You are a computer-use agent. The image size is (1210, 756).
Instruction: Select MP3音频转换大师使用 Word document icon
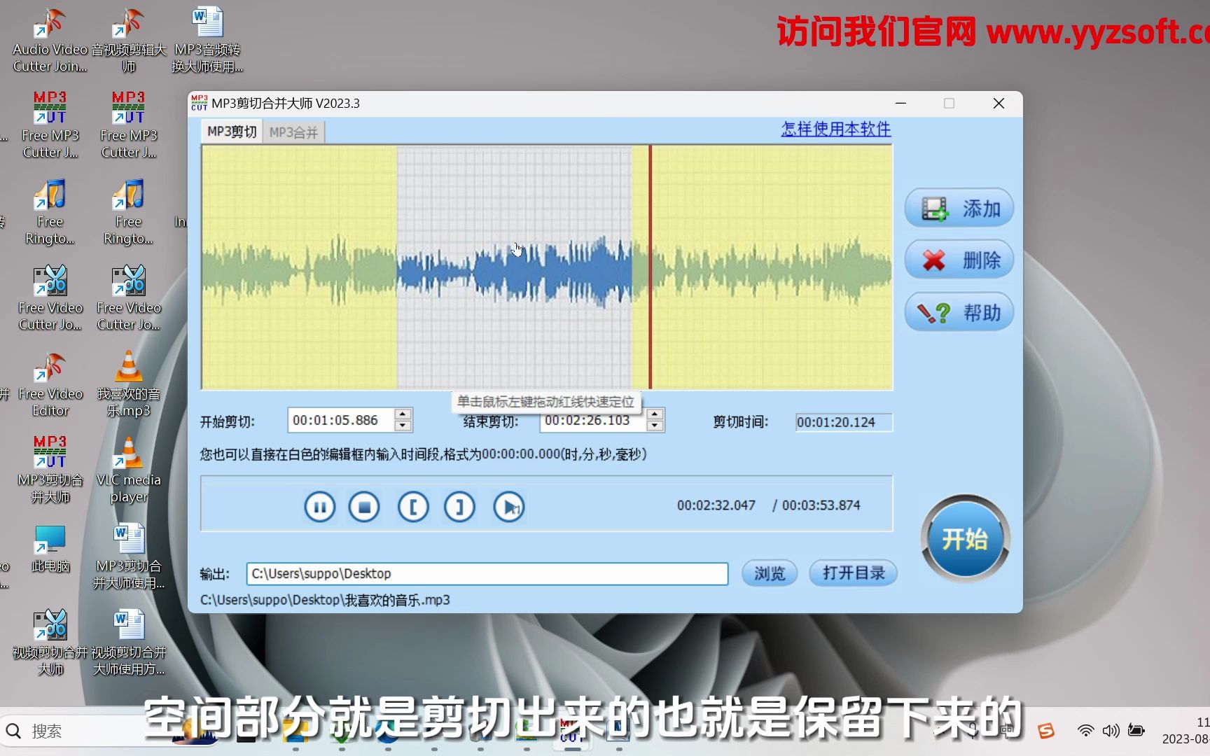click(x=207, y=40)
